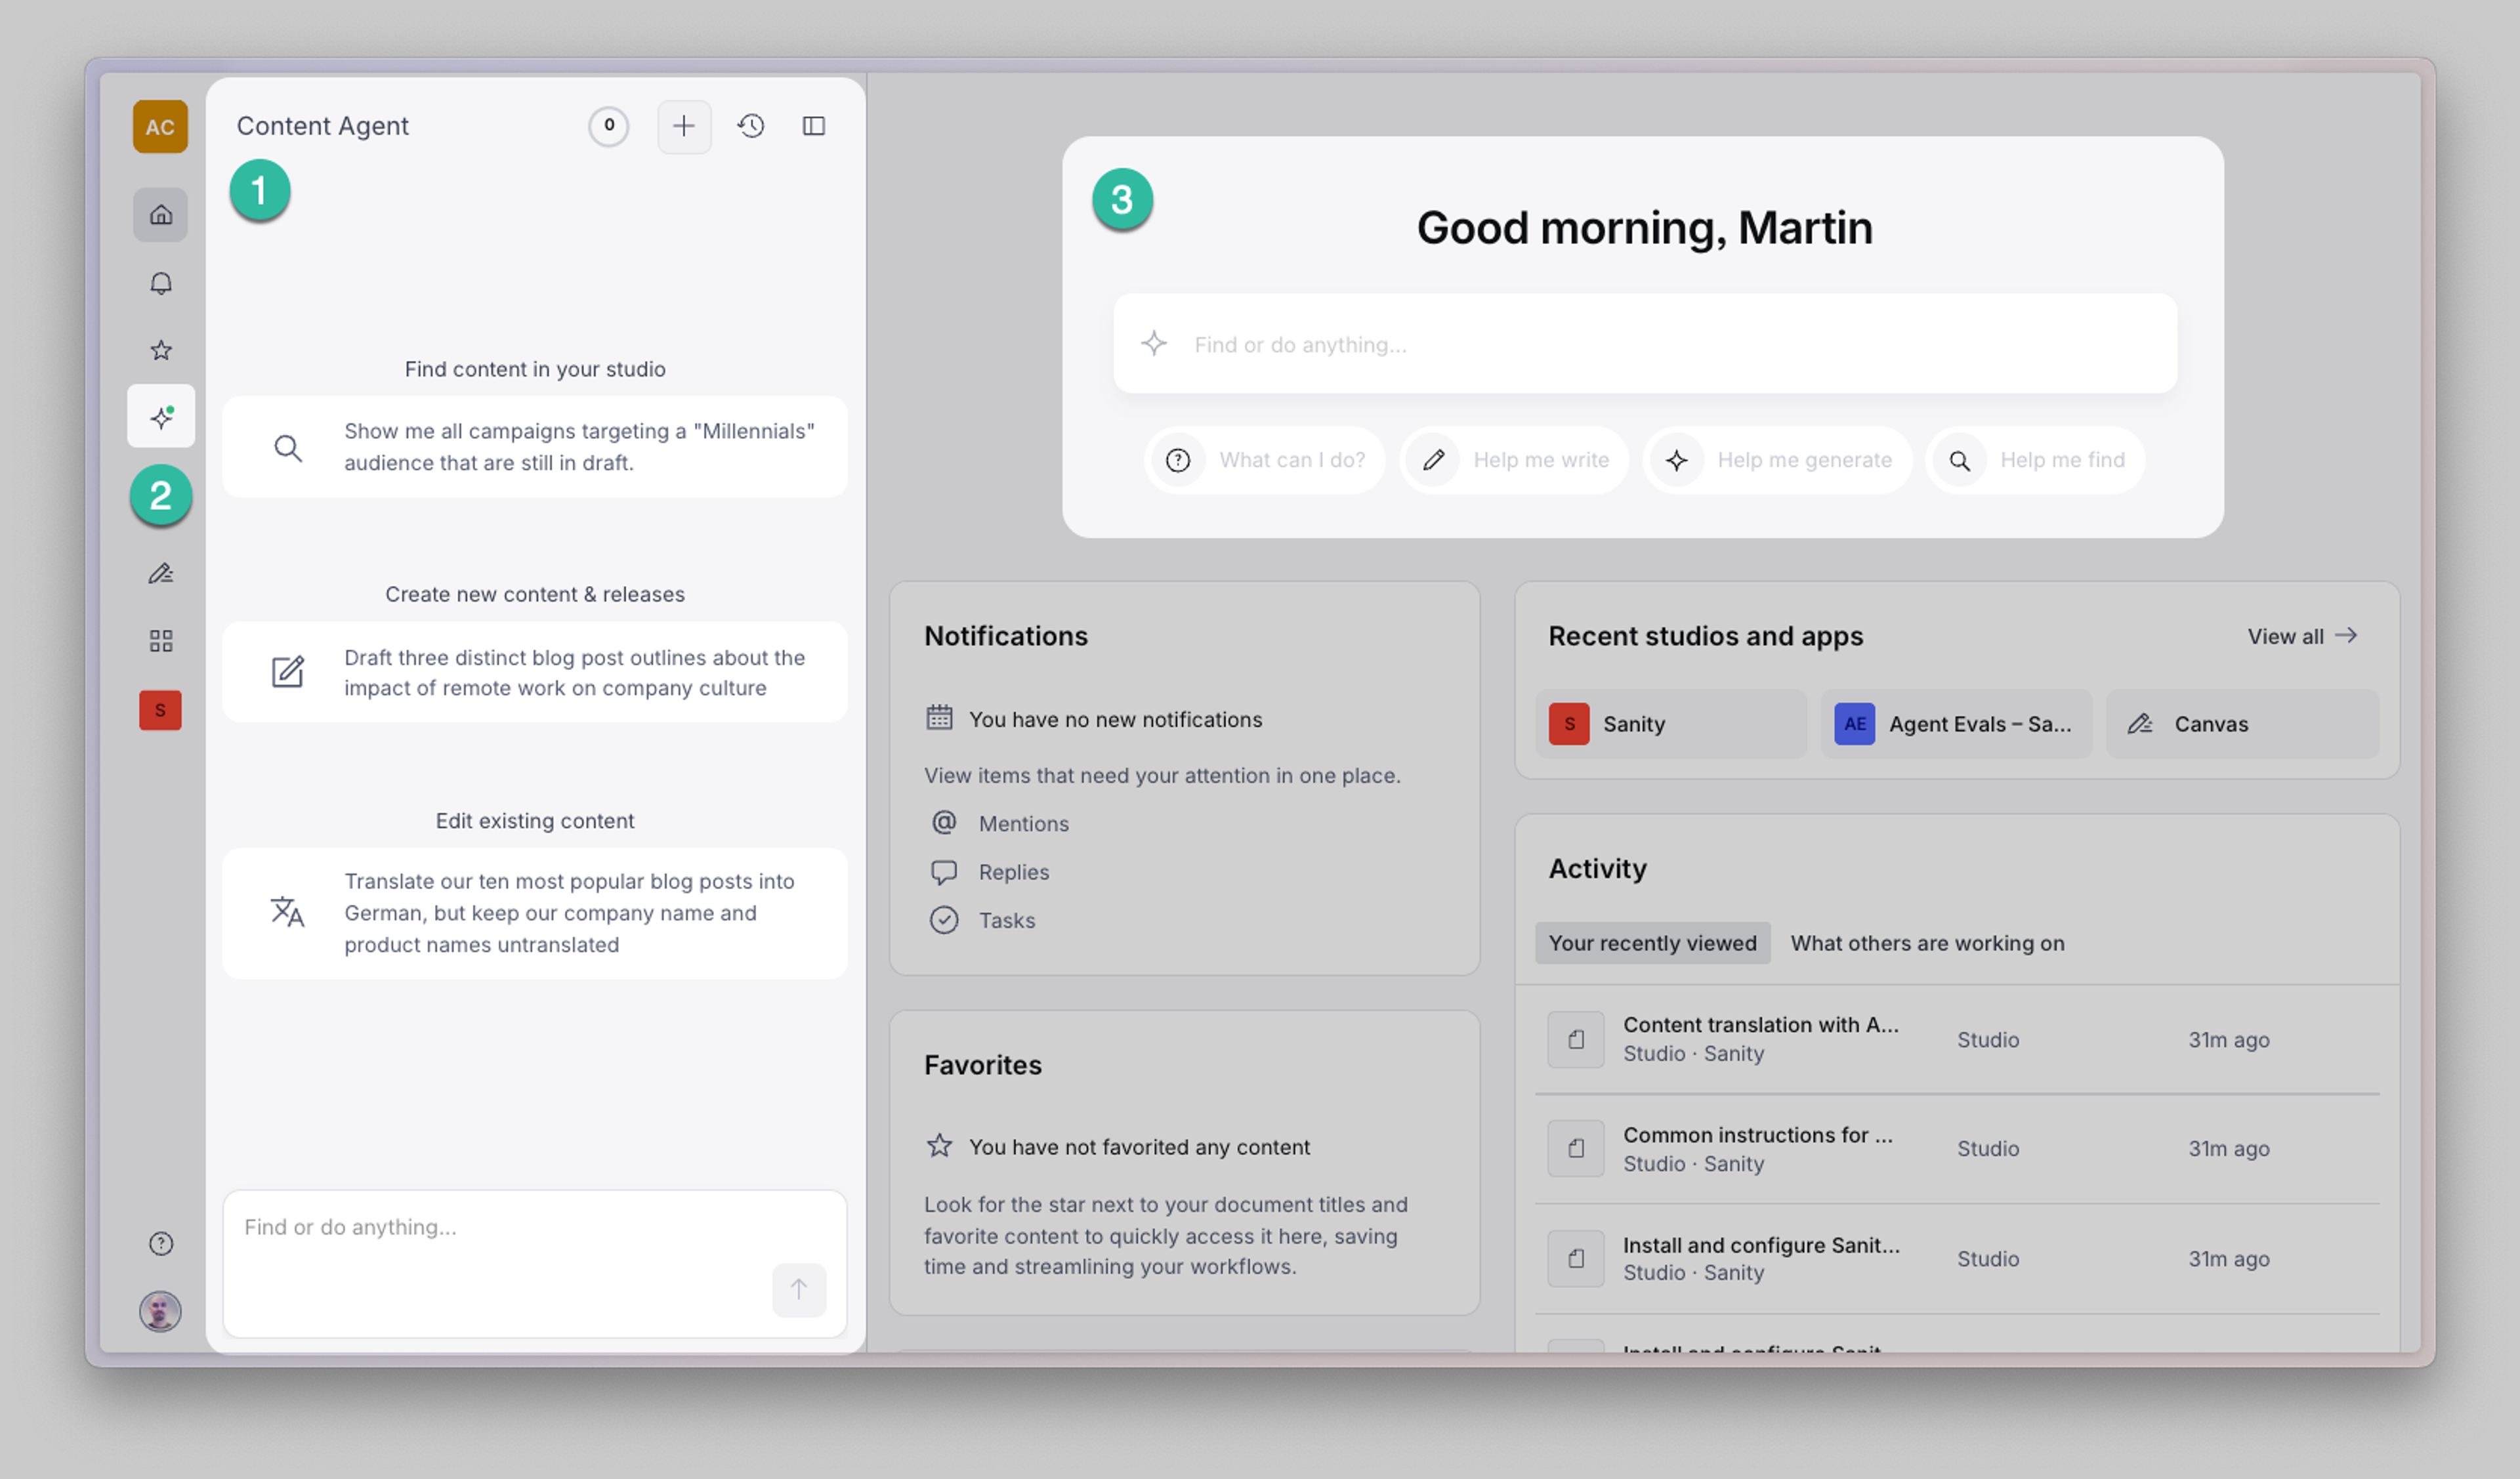Click the star icon in Favorites

click(939, 1146)
